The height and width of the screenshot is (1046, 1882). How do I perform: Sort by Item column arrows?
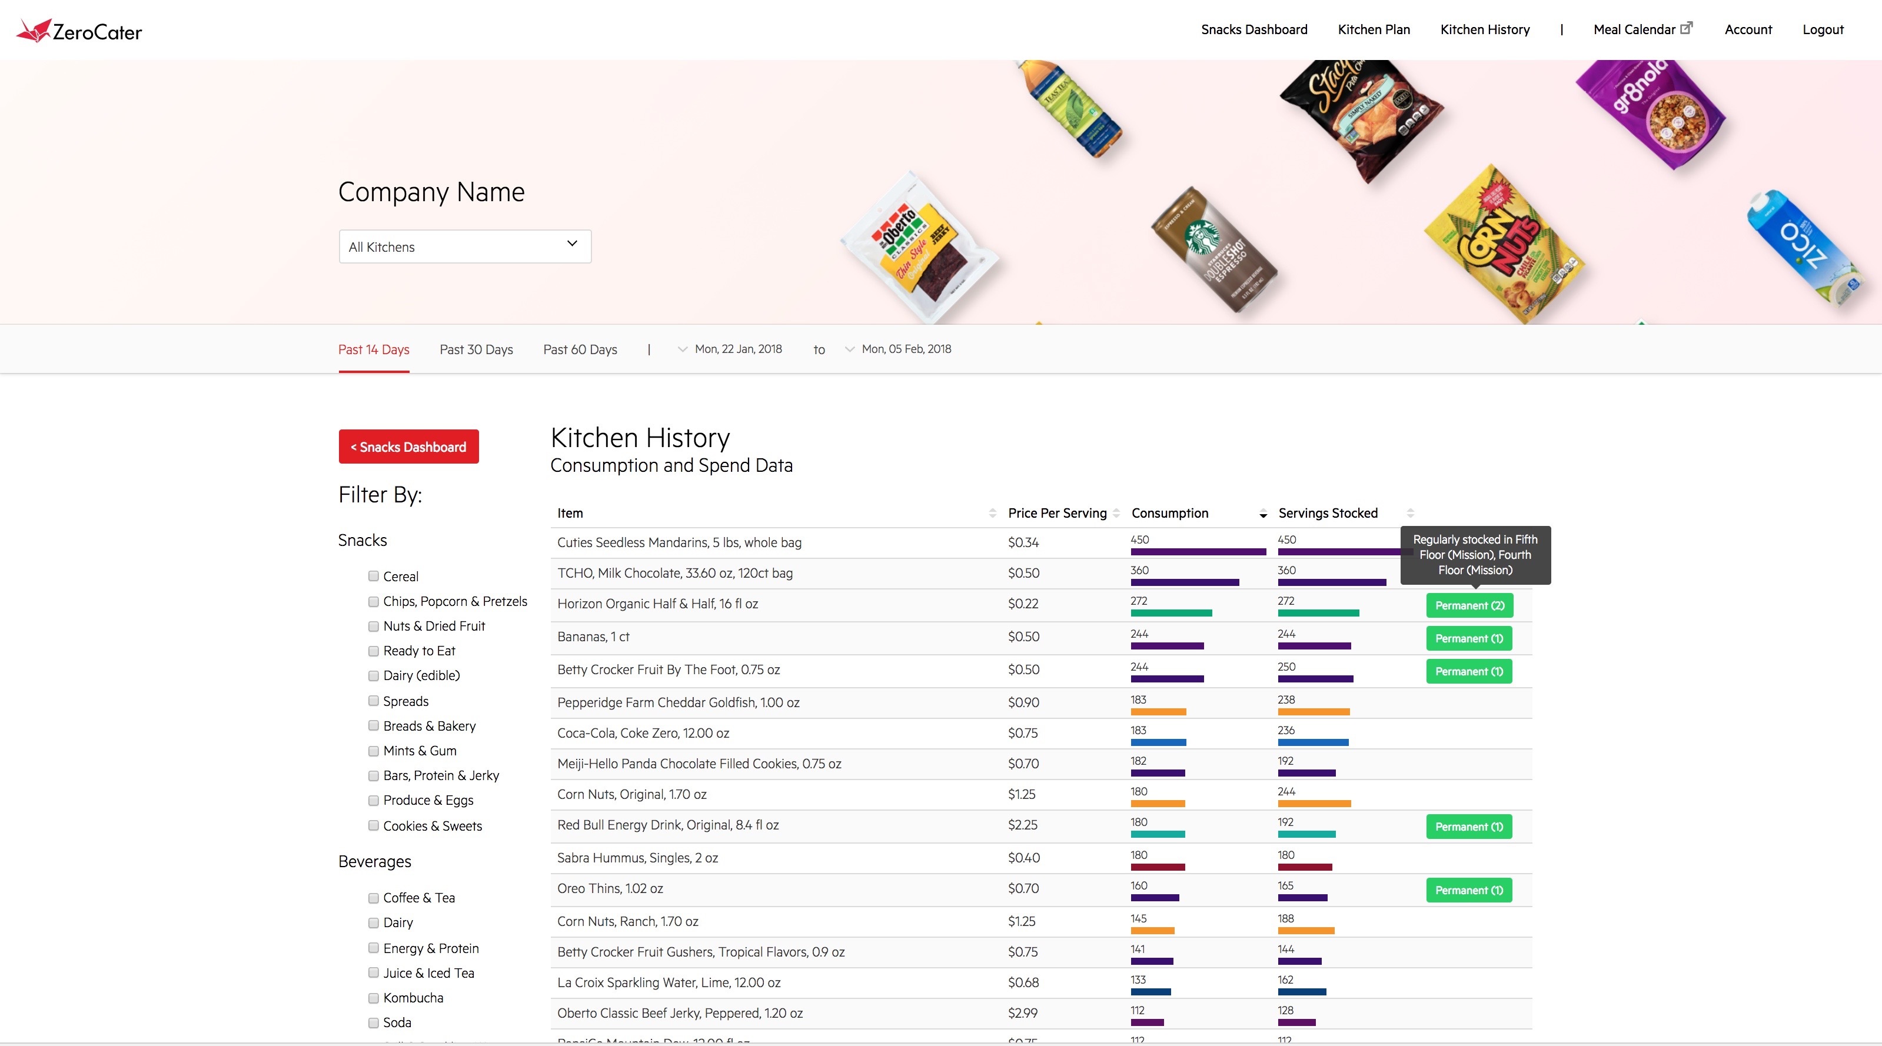[x=992, y=513]
